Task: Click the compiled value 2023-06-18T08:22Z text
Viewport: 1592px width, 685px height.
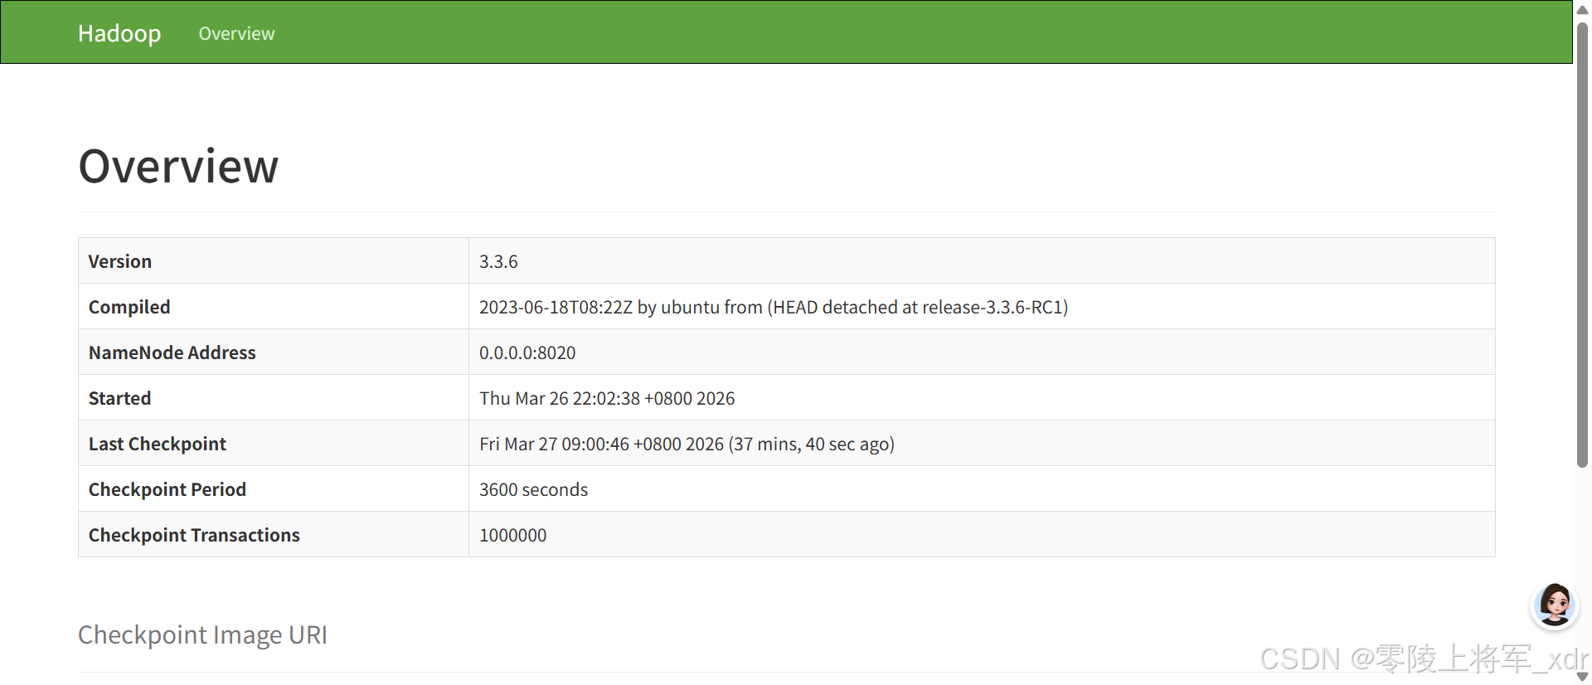Action: pos(774,307)
